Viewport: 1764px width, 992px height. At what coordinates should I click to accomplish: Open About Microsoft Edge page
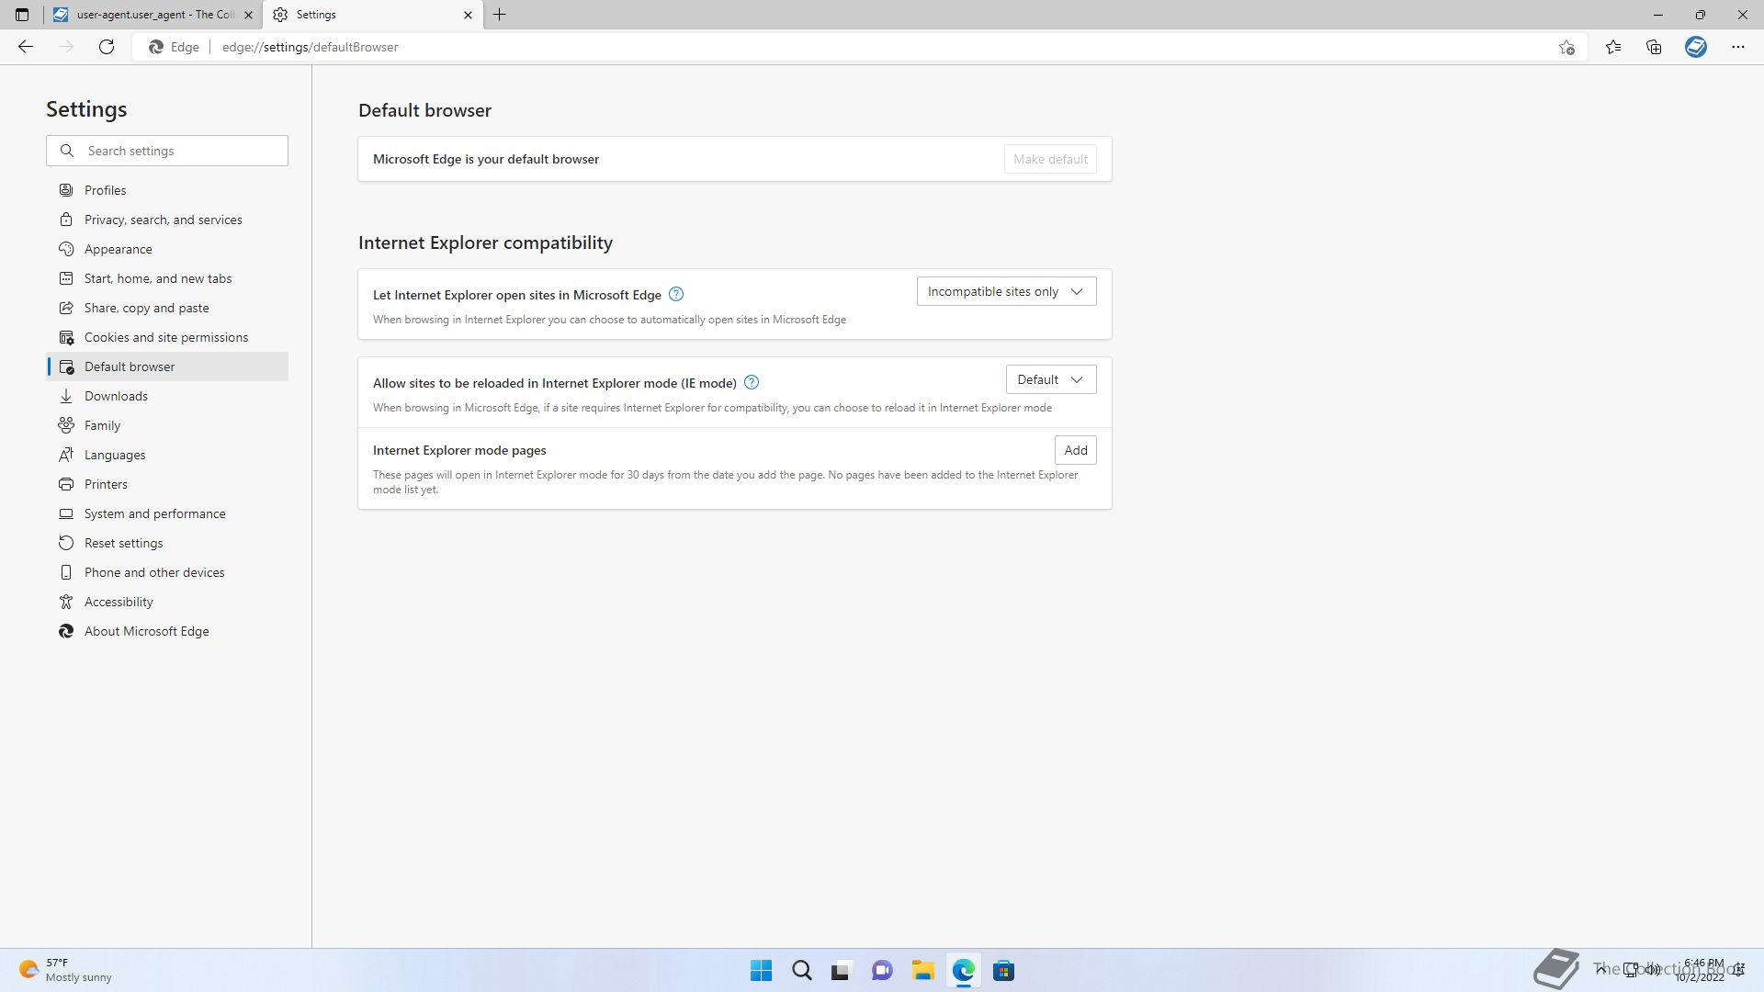tap(167, 631)
